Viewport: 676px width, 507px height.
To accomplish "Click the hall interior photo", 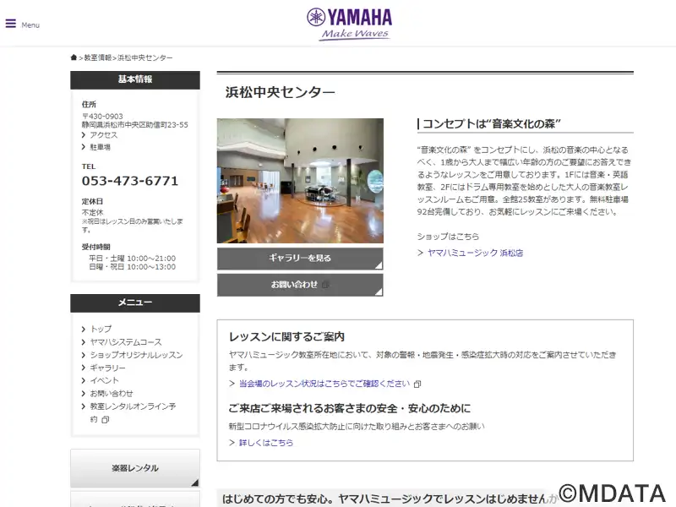I will point(300,181).
